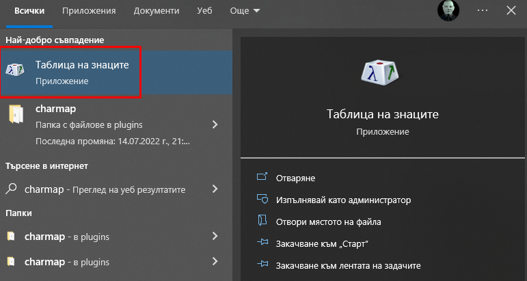Click the charmap folder icon with last-modified date
The height and width of the screenshot is (281, 527).
click(x=16, y=115)
